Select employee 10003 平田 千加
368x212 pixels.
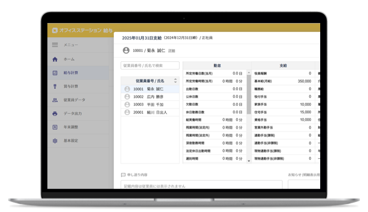[150, 105]
